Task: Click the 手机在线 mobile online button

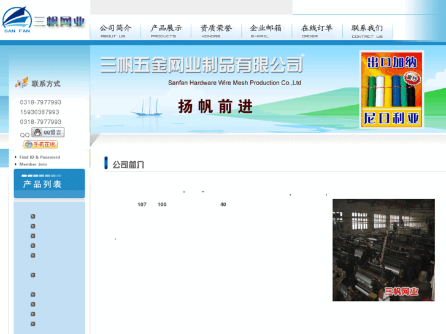Action: pyautogui.click(x=40, y=145)
